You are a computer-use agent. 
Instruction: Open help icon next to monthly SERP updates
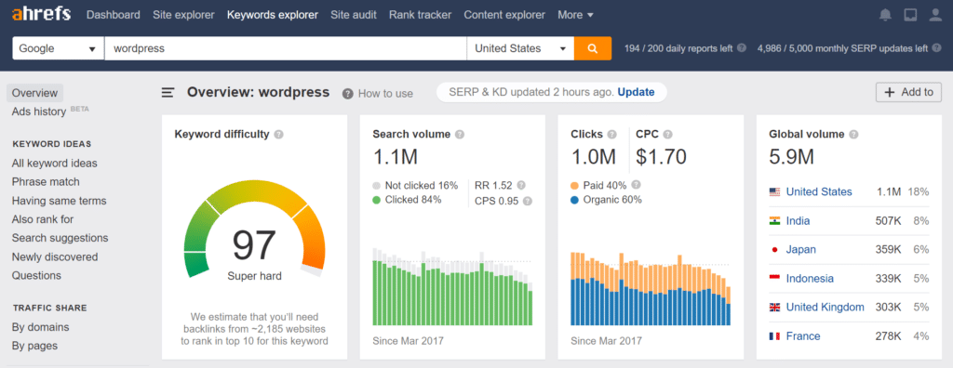[x=937, y=48]
